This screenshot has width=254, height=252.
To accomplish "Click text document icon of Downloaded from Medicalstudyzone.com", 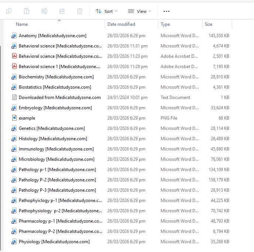I will (14, 97).
